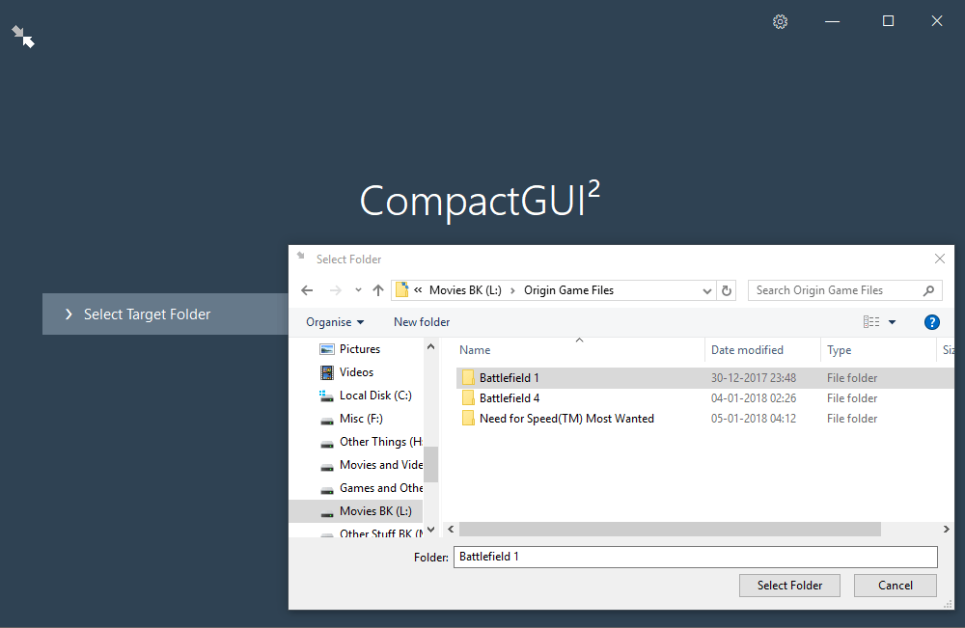The width and height of the screenshot is (965, 628).
Task: Cancel the Select Folder dialog
Action: 895,586
